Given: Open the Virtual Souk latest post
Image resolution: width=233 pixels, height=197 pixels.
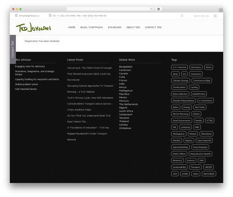Looking at the screenshot, I should click(89, 74).
